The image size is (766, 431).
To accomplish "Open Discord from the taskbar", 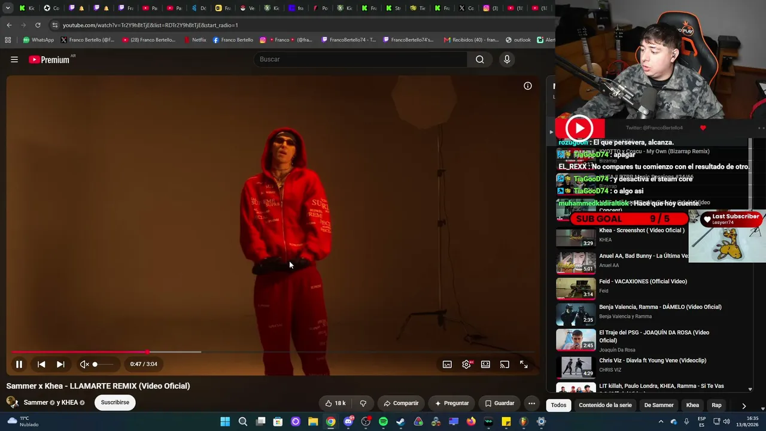I will pos(348,421).
